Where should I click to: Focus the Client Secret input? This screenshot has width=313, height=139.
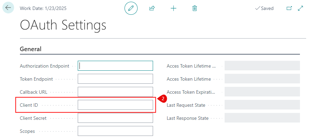[115, 118]
